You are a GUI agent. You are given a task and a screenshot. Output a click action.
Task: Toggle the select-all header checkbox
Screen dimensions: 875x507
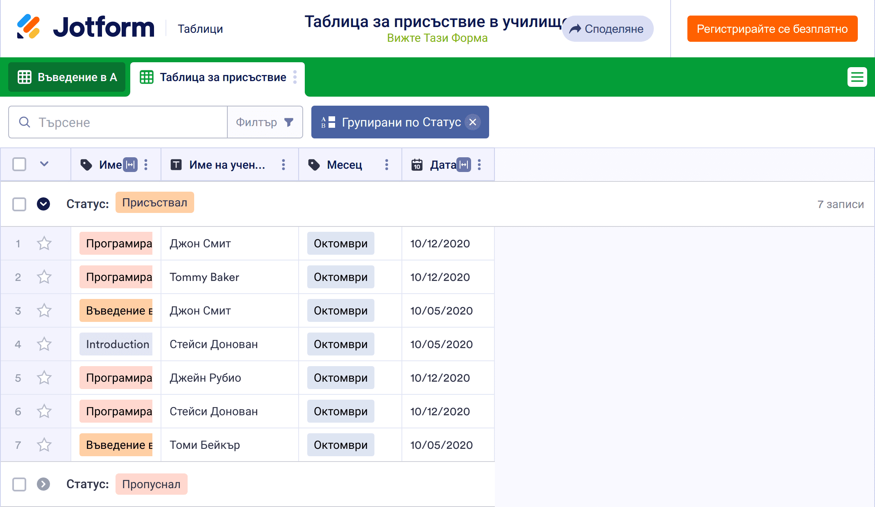(x=19, y=165)
